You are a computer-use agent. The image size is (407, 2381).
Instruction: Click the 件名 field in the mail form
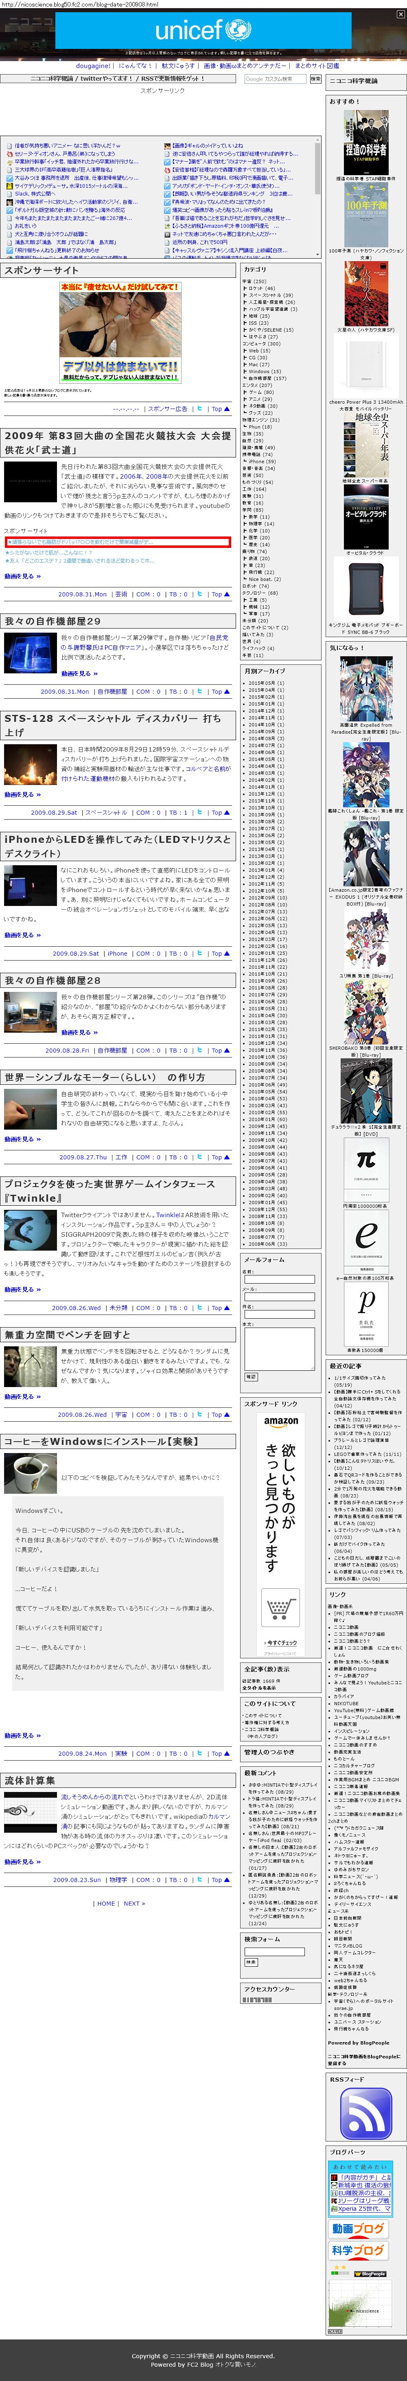[x=279, y=1315]
